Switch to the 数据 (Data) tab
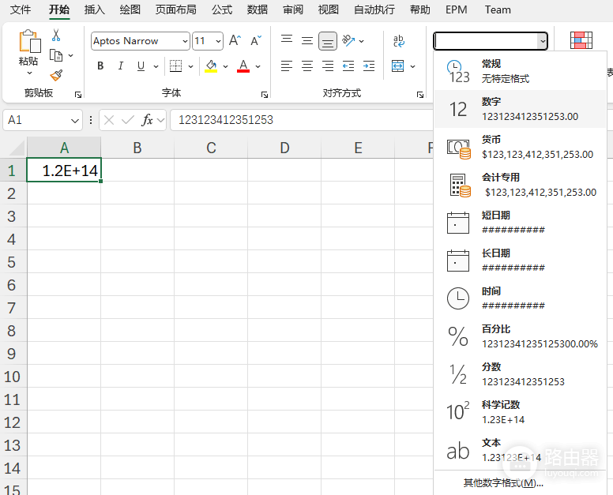The height and width of the screenshot is (495, 613). 258,9
